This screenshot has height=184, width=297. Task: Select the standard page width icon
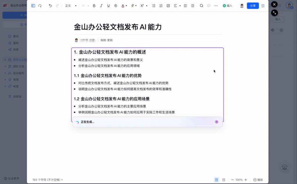[216, 180]
